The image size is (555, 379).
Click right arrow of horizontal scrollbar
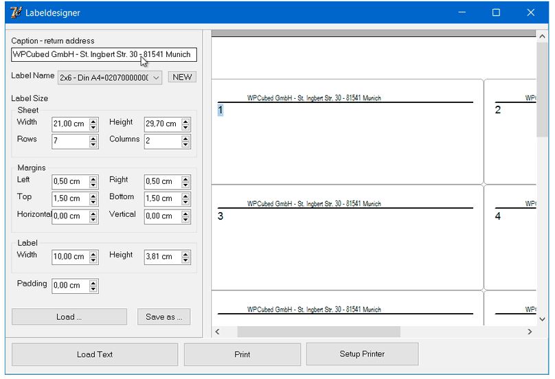(530, 332)
